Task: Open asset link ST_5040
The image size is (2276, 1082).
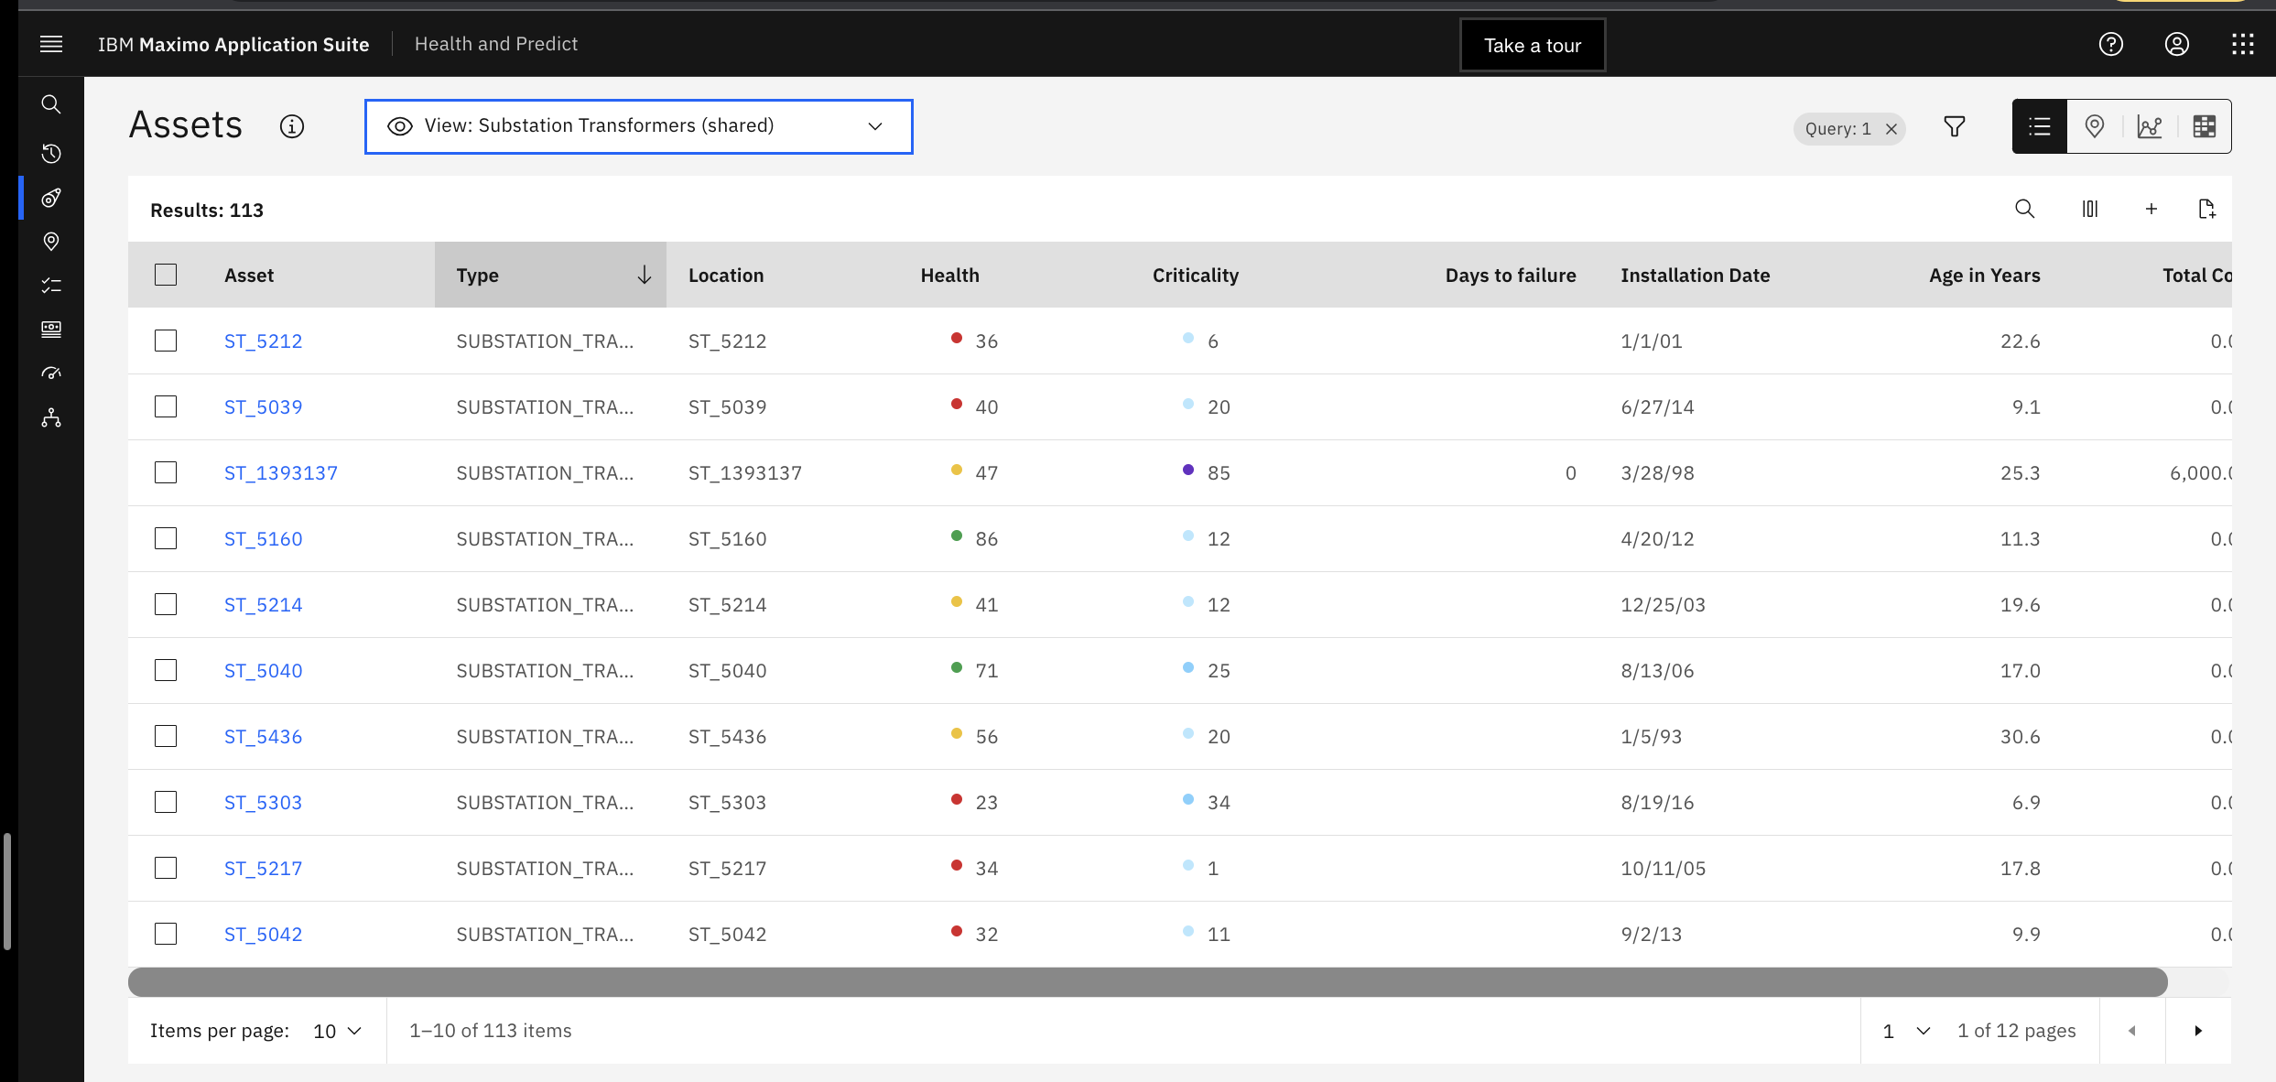Action: [x=263, y=670]
